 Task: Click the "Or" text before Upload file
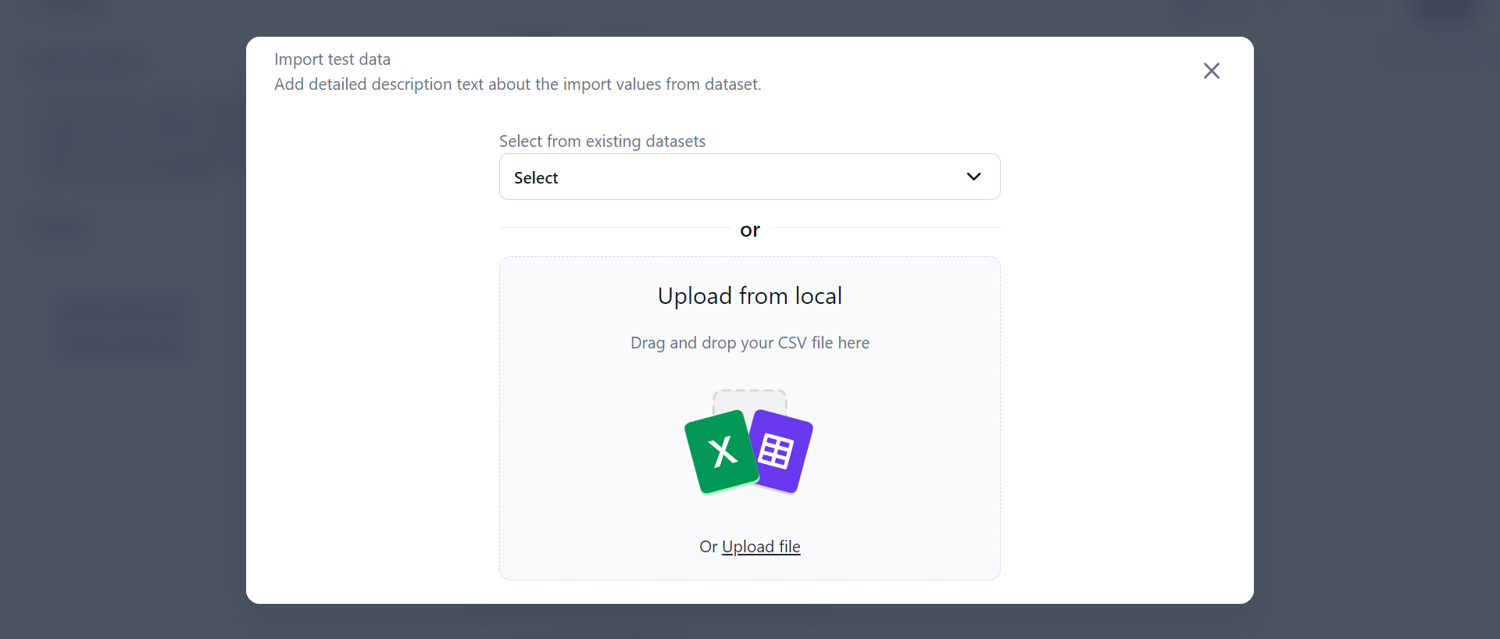tap(708, 547)
